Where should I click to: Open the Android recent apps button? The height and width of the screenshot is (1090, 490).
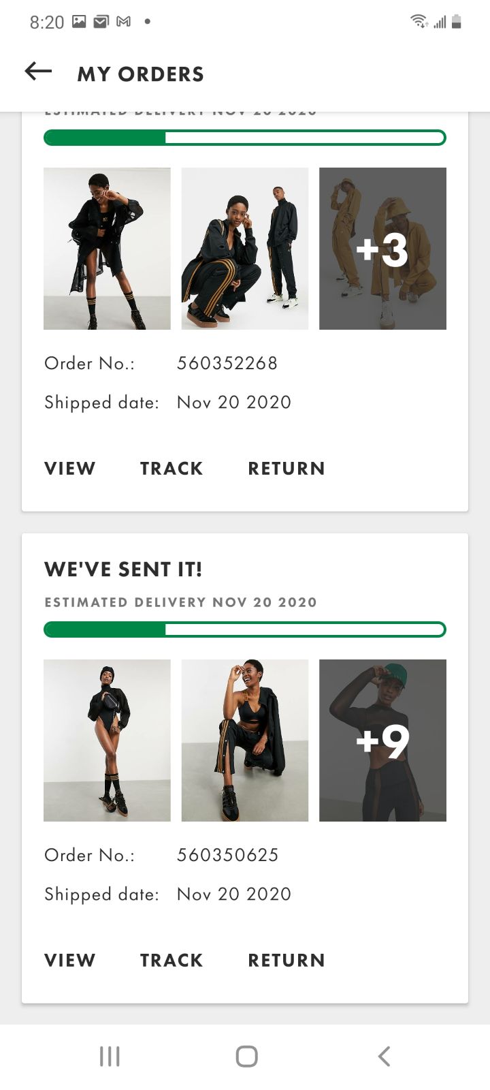110,1056
